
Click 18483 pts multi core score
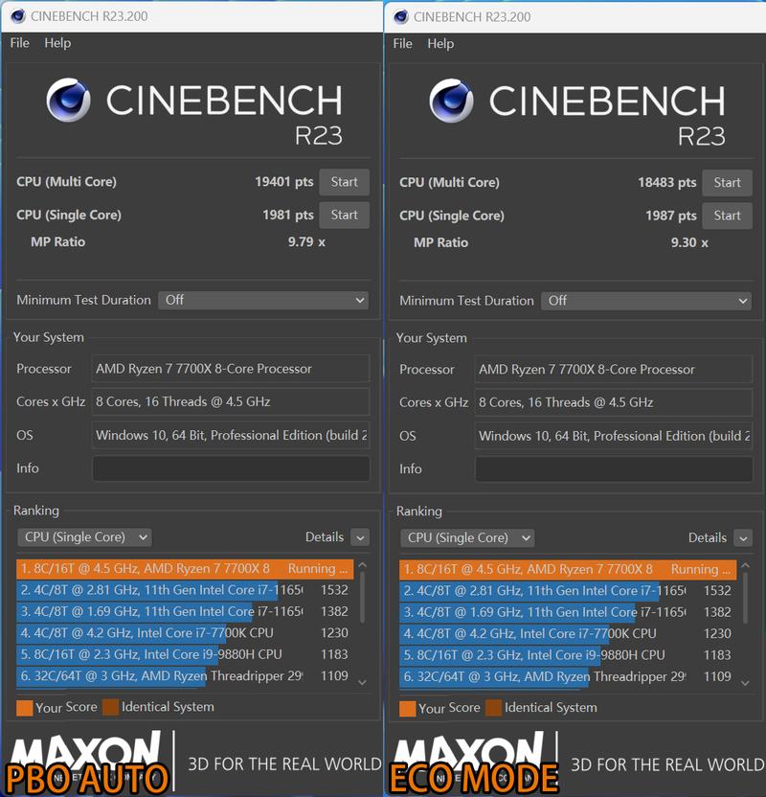click(x=667, y=182)
